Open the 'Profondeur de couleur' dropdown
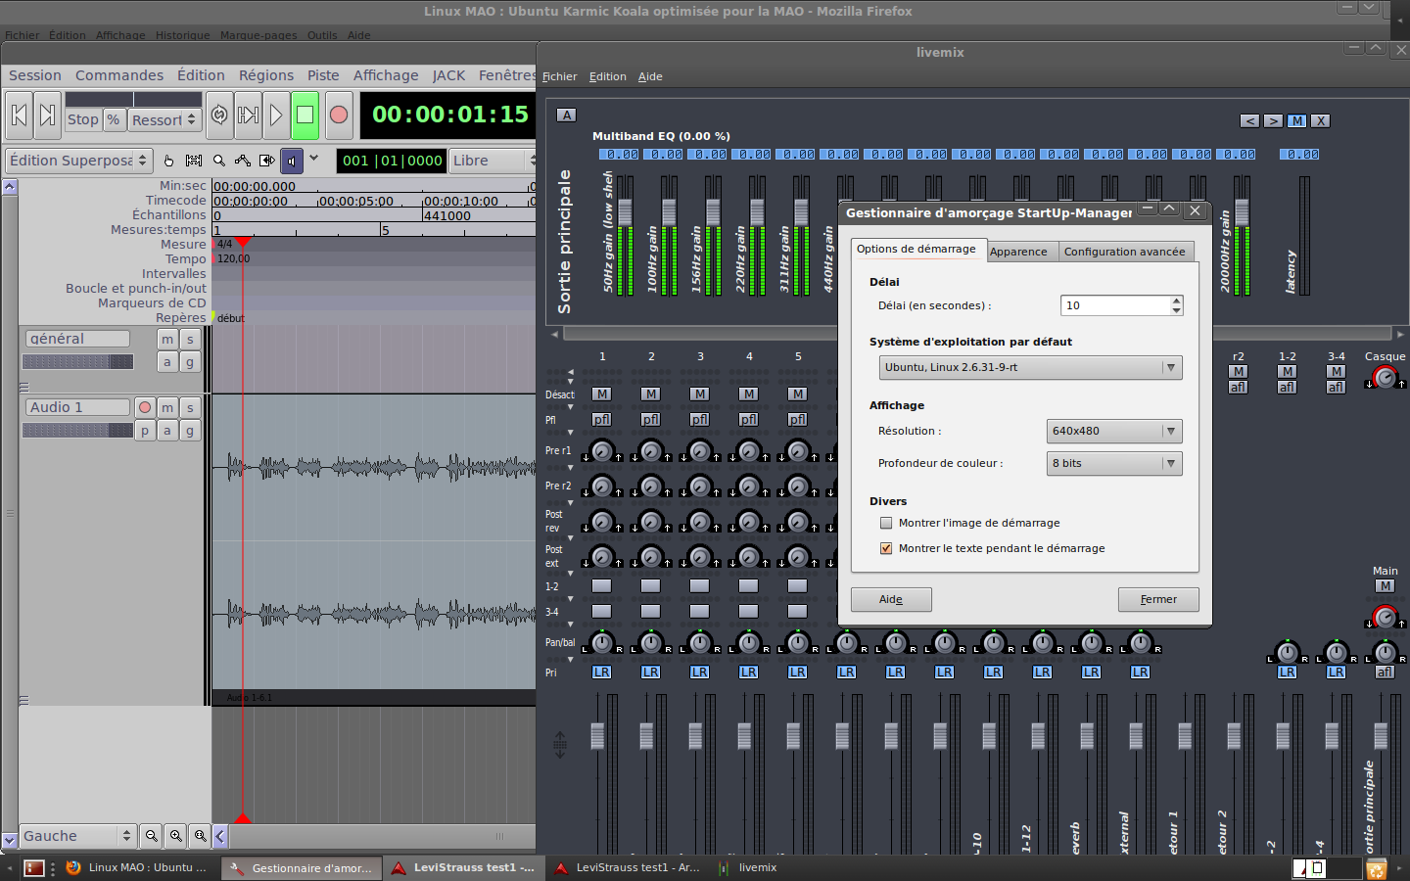Screen dimensions: 1410x881 [1113, 463]
